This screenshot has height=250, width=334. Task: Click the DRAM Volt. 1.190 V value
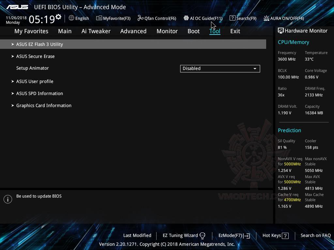click(x=284, y=113)
